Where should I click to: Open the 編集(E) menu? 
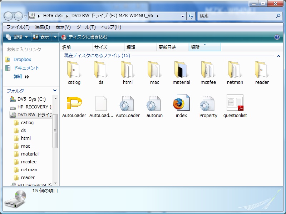[x=43, y=27]
